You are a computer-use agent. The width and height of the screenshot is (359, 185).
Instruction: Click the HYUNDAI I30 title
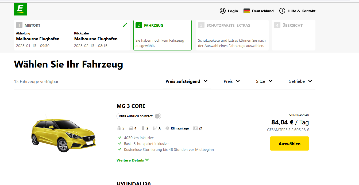134,183
